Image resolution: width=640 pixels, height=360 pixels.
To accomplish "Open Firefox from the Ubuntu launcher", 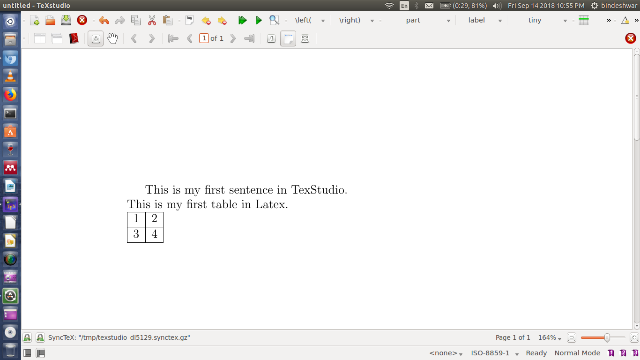I will pos(10,95).
